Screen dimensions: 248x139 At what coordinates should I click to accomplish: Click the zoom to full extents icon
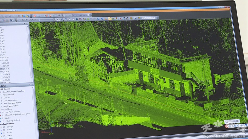[84, 19]
